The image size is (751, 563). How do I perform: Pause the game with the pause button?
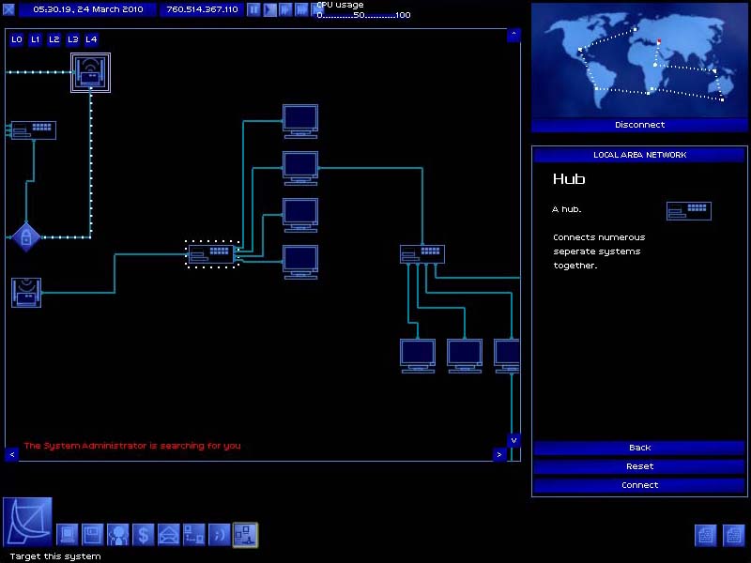253,9
